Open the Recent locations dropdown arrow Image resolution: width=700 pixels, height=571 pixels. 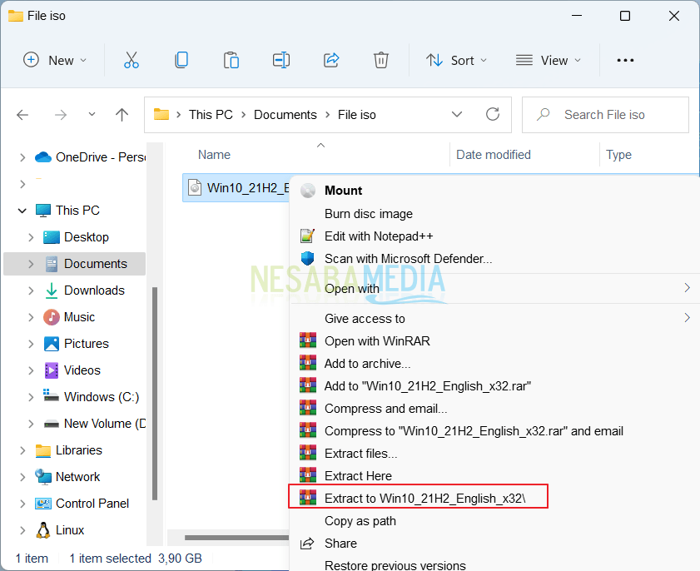(x=92, y=114)
